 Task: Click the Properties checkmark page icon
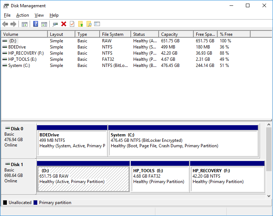click(72, 24)
